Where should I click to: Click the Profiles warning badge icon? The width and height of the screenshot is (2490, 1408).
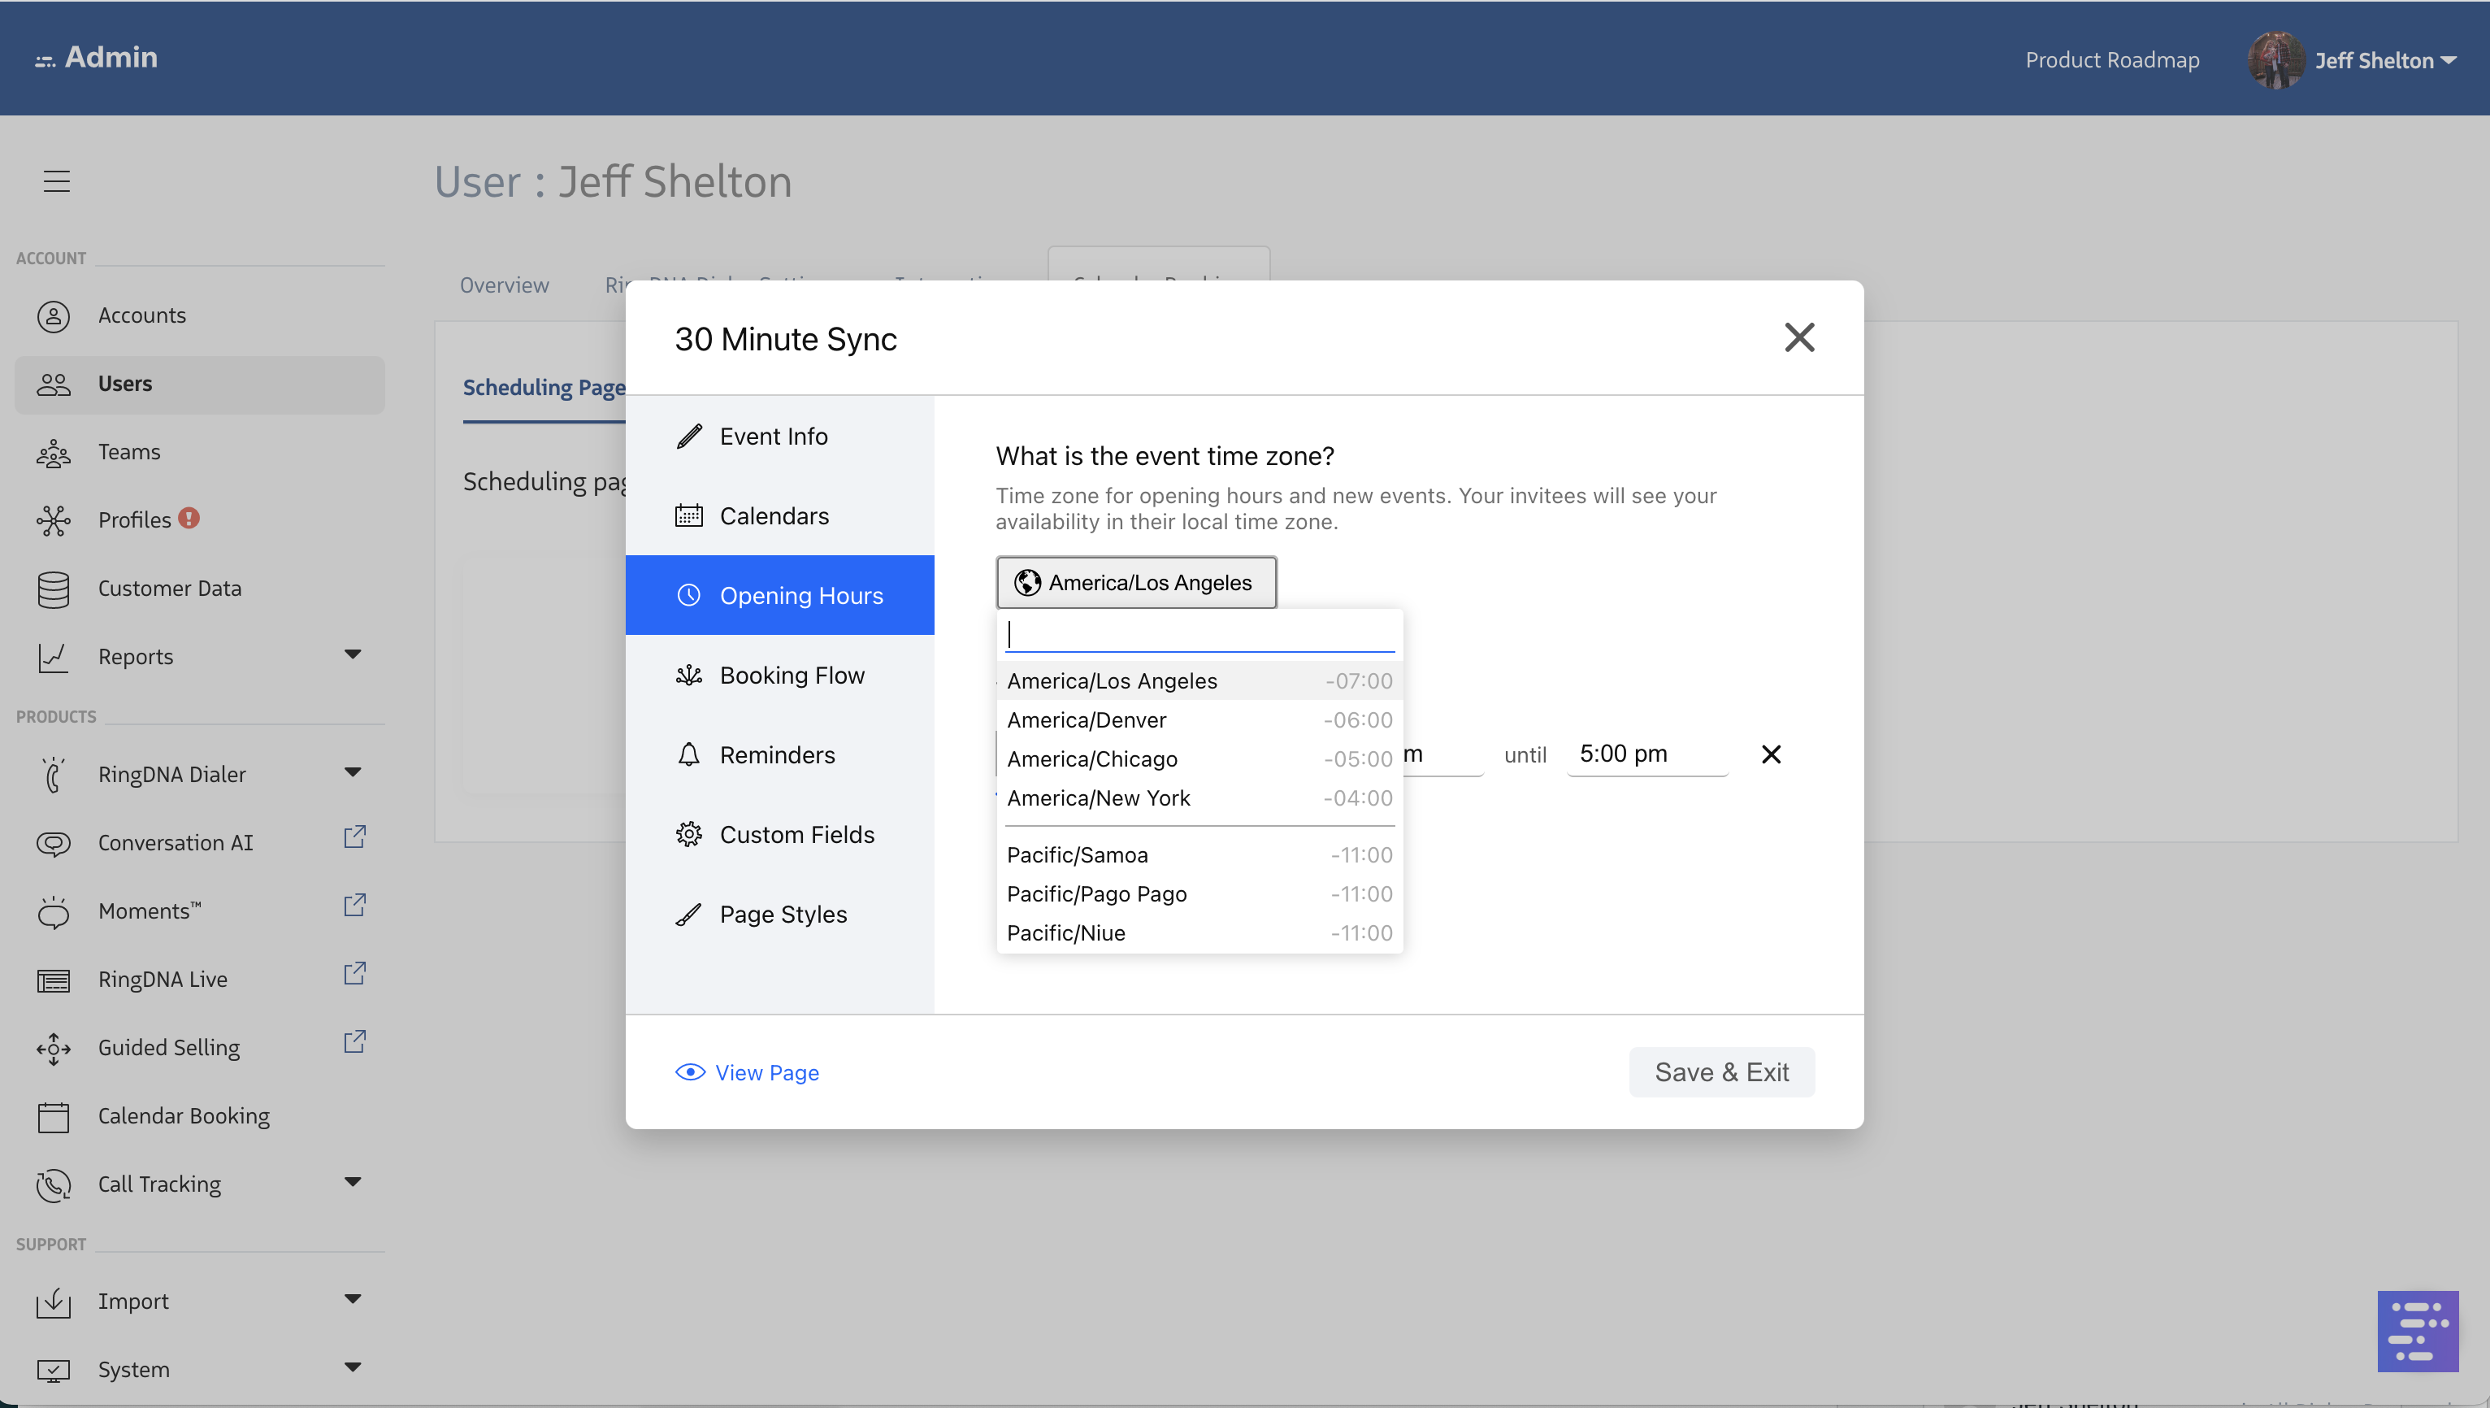pos(189,519)
